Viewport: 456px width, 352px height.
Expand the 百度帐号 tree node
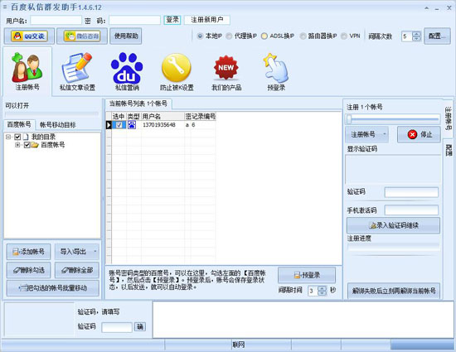pyautogui.click(x=17, y=145)
